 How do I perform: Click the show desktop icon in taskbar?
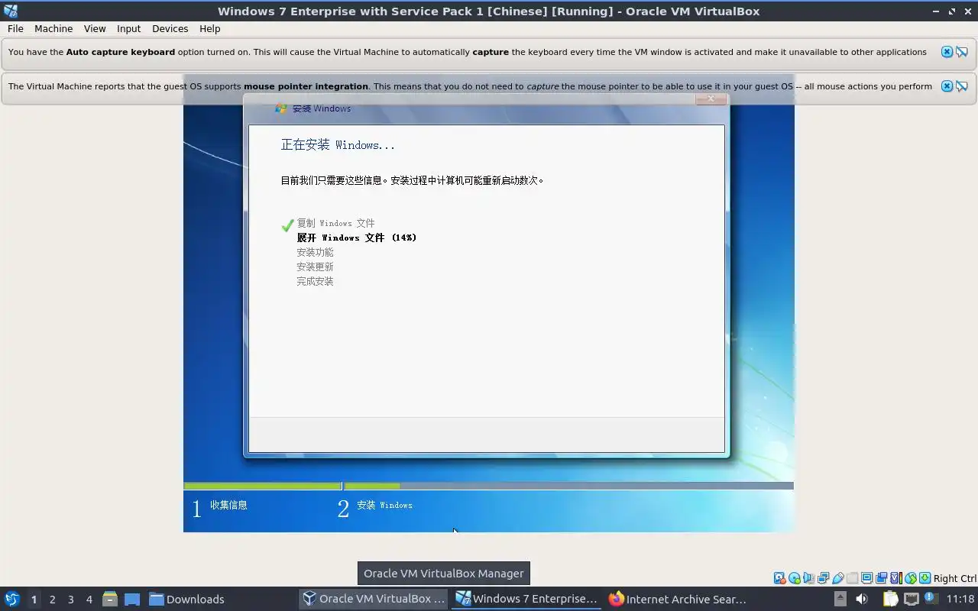point(132,599)
